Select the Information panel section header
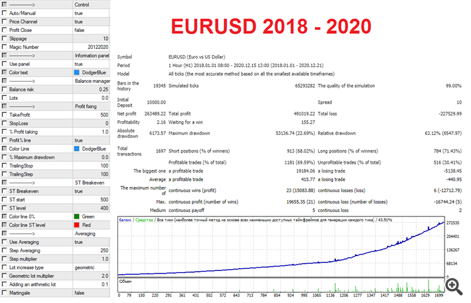The image size is (471, 303). coord(55,55)
